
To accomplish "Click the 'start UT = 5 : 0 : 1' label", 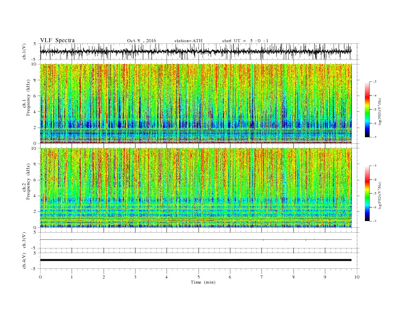I will tap(245, 41).
